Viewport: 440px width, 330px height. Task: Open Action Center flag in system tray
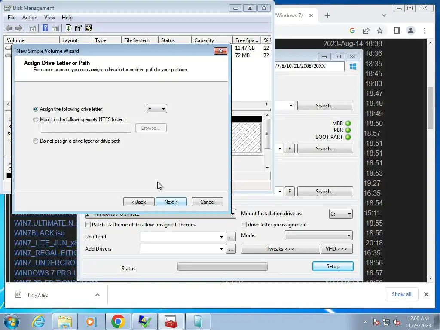coord(376,322)
